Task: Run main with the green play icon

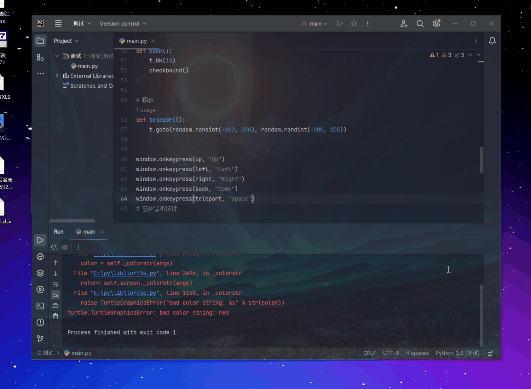Action: (x=340, y=23)
